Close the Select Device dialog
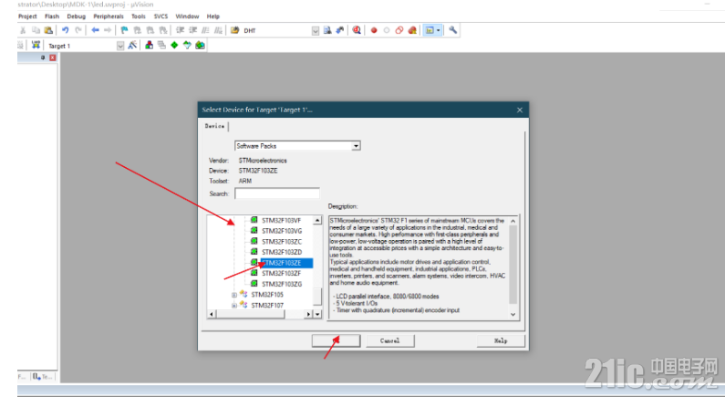Viewport: 725px width, 397px height. [x=520, y=110]
